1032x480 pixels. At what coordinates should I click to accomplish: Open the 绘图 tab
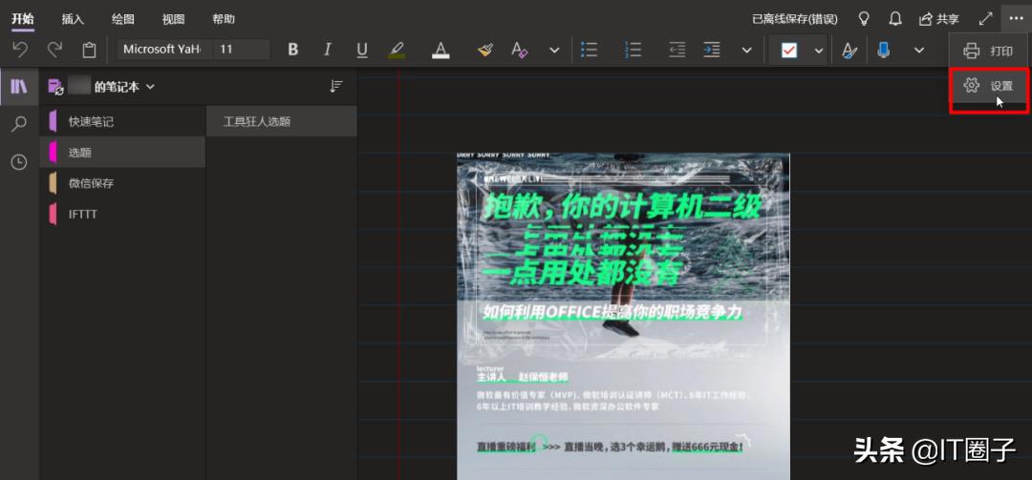tap(123, 19)
